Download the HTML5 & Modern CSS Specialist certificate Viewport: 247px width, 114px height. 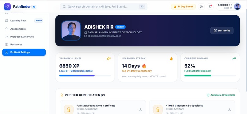pos(229,110)
